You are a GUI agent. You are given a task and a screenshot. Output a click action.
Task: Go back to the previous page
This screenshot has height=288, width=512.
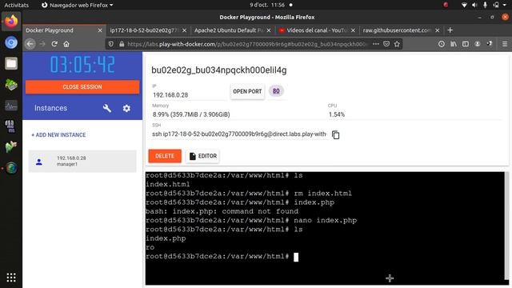pyautogui.click(x=30, y=44)
